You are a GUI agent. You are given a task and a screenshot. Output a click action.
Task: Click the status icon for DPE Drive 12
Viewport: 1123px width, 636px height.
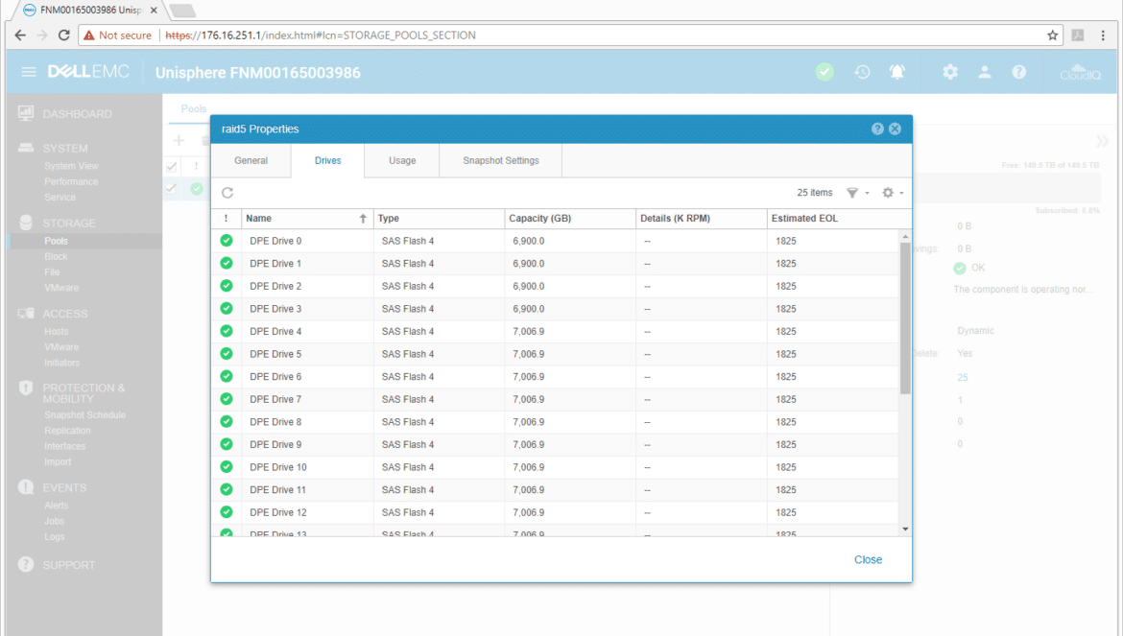point(227,511)
